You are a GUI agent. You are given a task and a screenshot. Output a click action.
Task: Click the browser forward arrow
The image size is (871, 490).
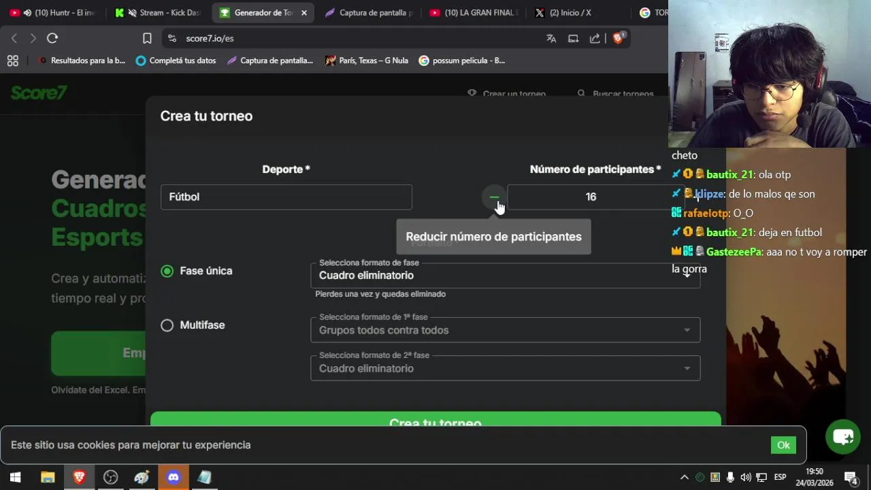click(33, 38)
